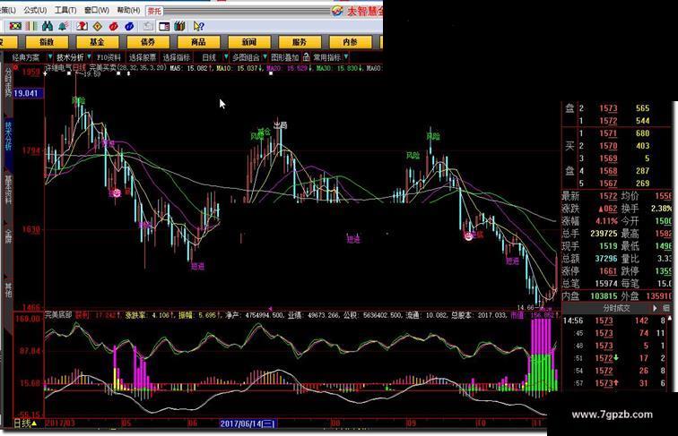678x436 pixels.
Task: Click the yellow 指数 button
Action: point(47,42)
